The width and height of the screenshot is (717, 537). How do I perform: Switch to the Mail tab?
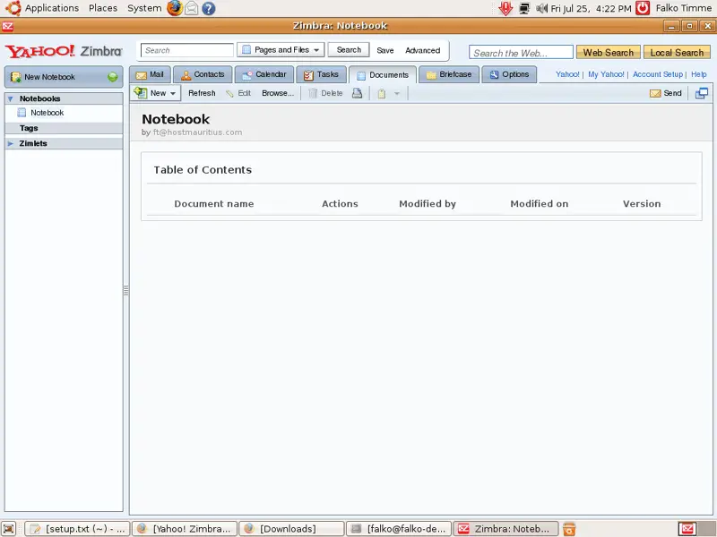point(150,74)
